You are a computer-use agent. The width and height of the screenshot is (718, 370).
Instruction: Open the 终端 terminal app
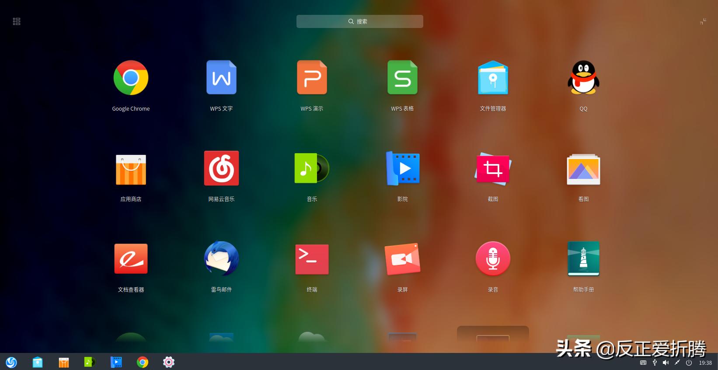pos(312,259)
